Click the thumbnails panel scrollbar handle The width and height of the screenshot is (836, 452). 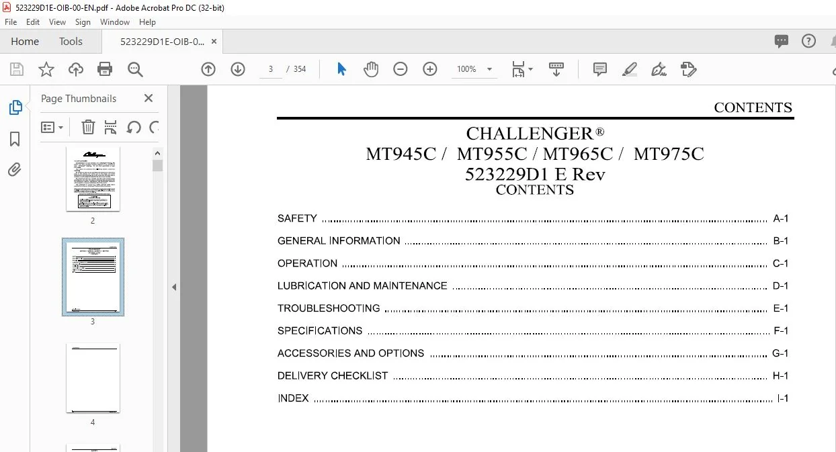[x=157, y=166]
